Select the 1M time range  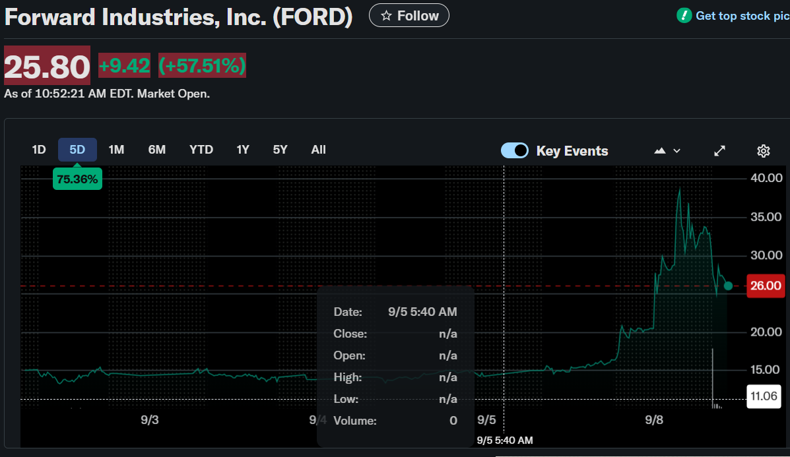pos(116,150)
